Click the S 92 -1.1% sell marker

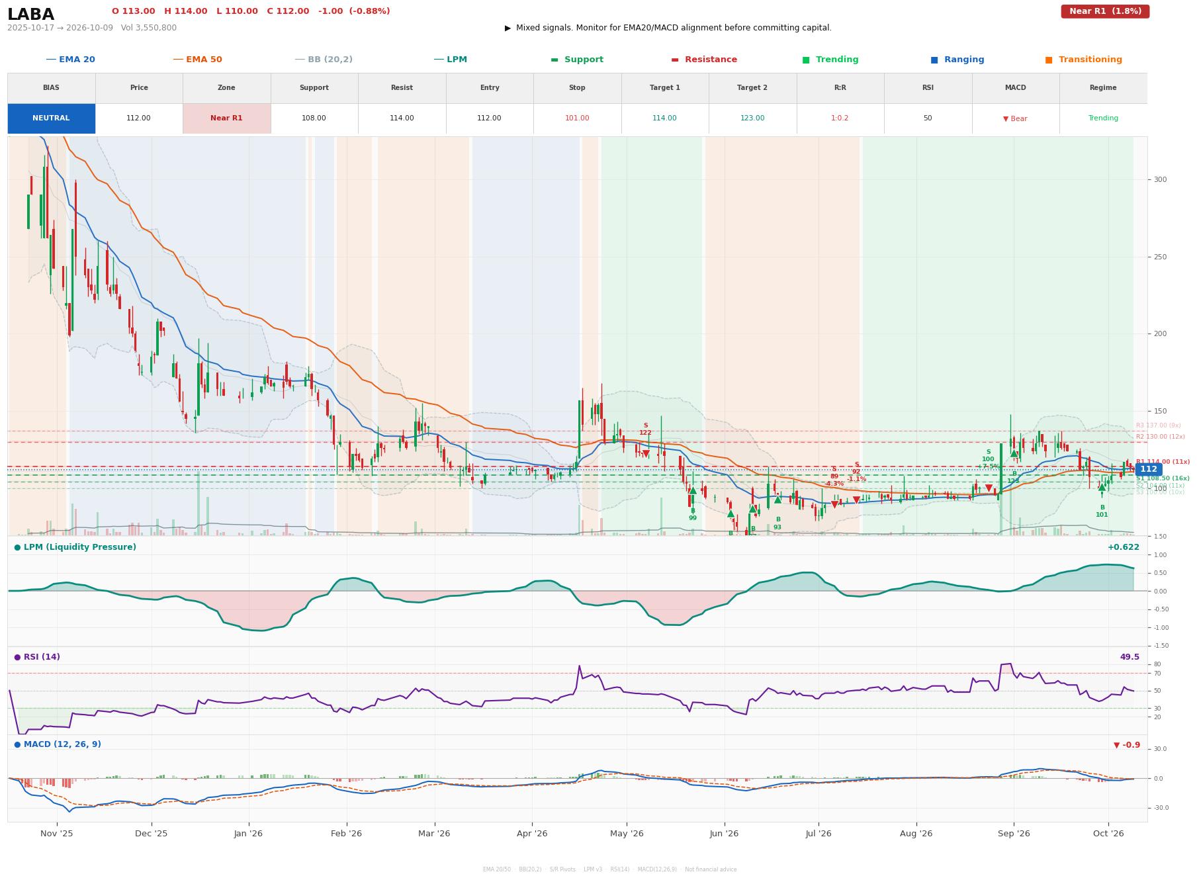856,472
